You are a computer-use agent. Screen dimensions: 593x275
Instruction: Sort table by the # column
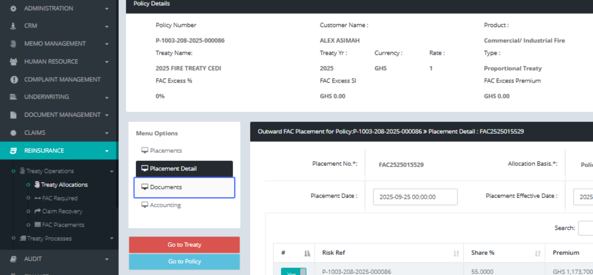click(x=307, y=253)
